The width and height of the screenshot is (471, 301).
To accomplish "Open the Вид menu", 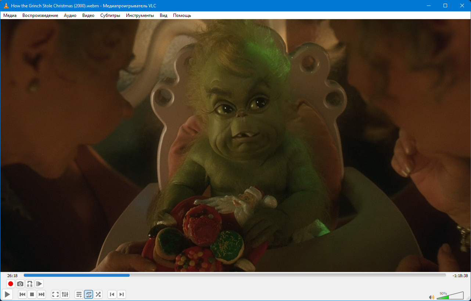I will coord(163,15).
